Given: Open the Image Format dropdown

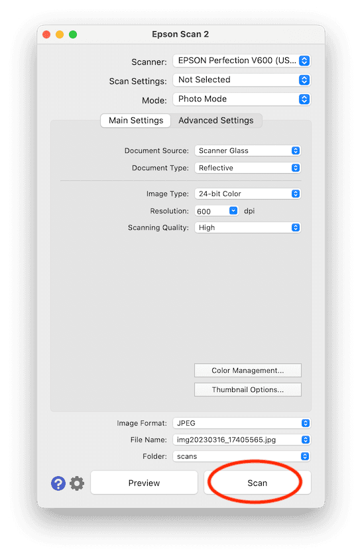Looking at the screenshot, I should [241, 423].
